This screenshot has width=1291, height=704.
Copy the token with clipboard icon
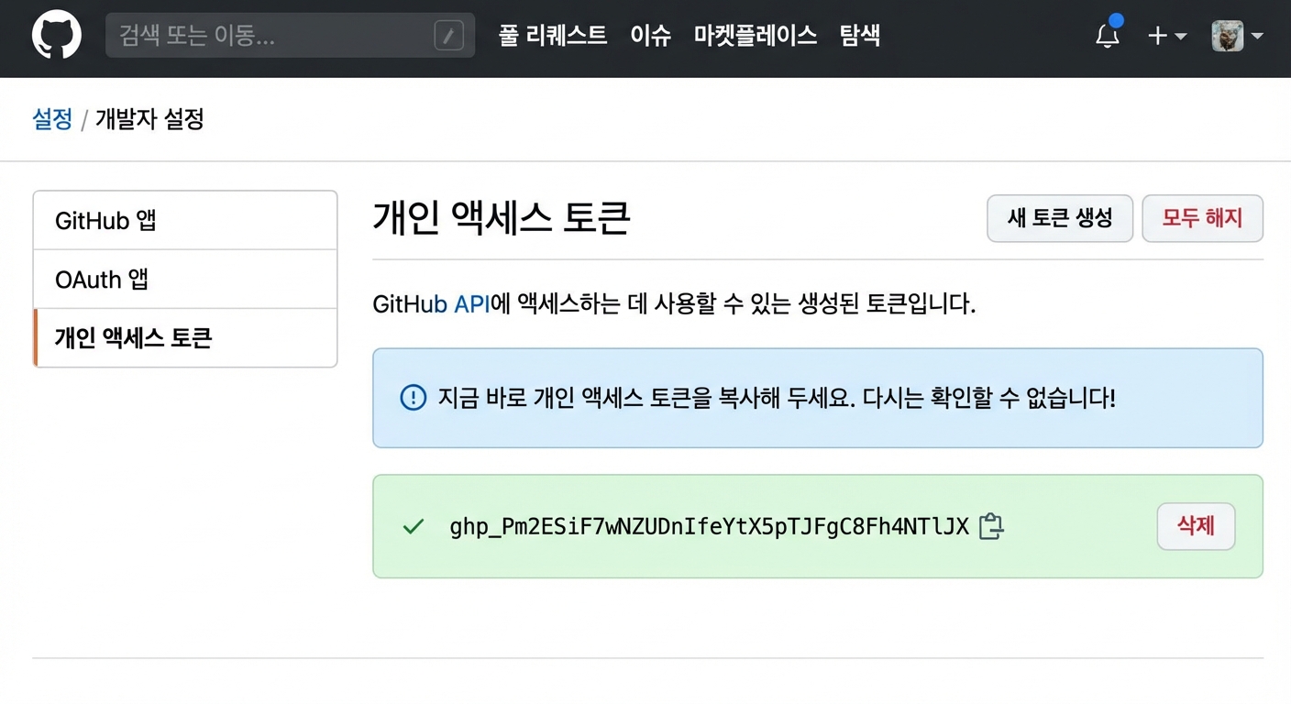[990, 526]
